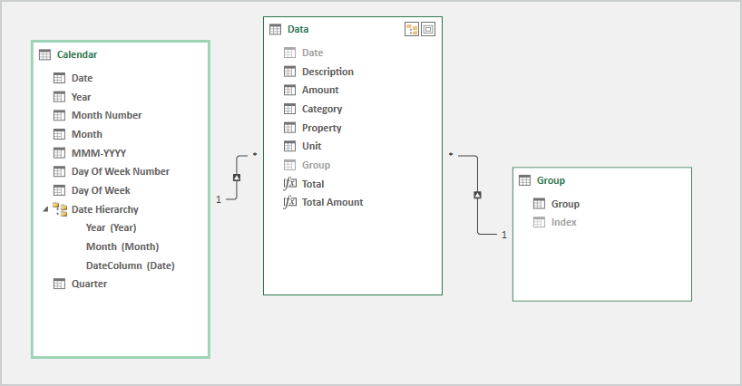Maximize the Data table box
742x386 pixels.
click(x=428, y=29)
